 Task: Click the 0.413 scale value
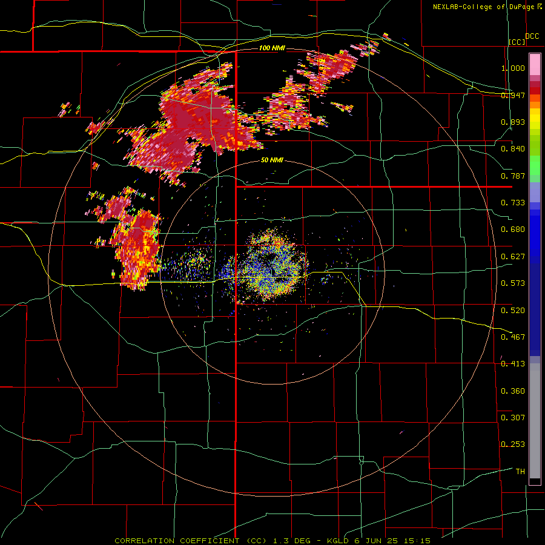tap(513, 364)
